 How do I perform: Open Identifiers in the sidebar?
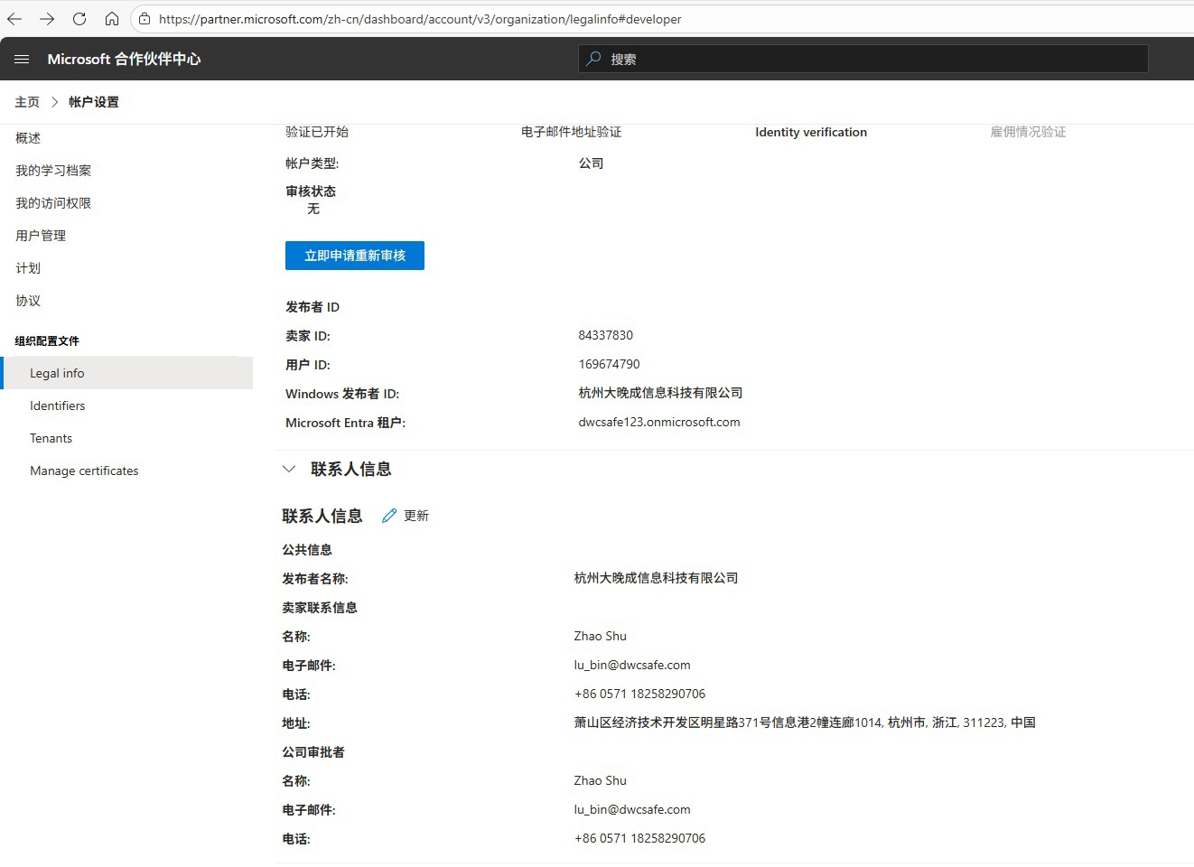(58, 406)
